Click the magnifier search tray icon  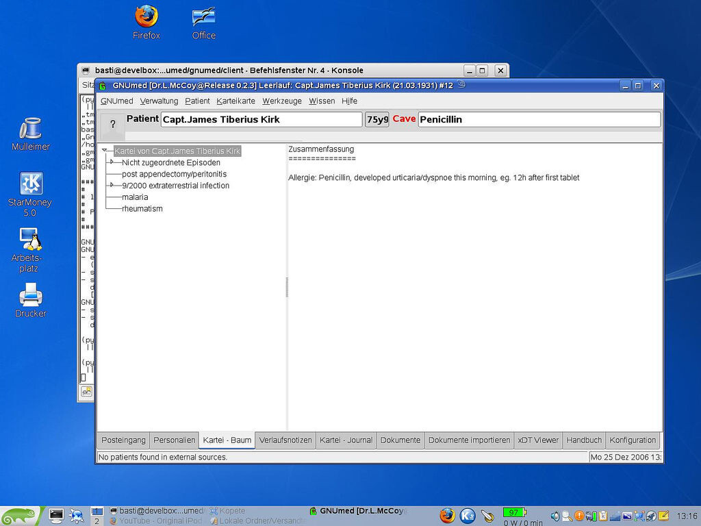click(x=567, y=516)
